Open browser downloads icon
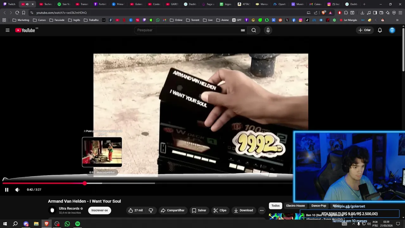 (362, 13)
